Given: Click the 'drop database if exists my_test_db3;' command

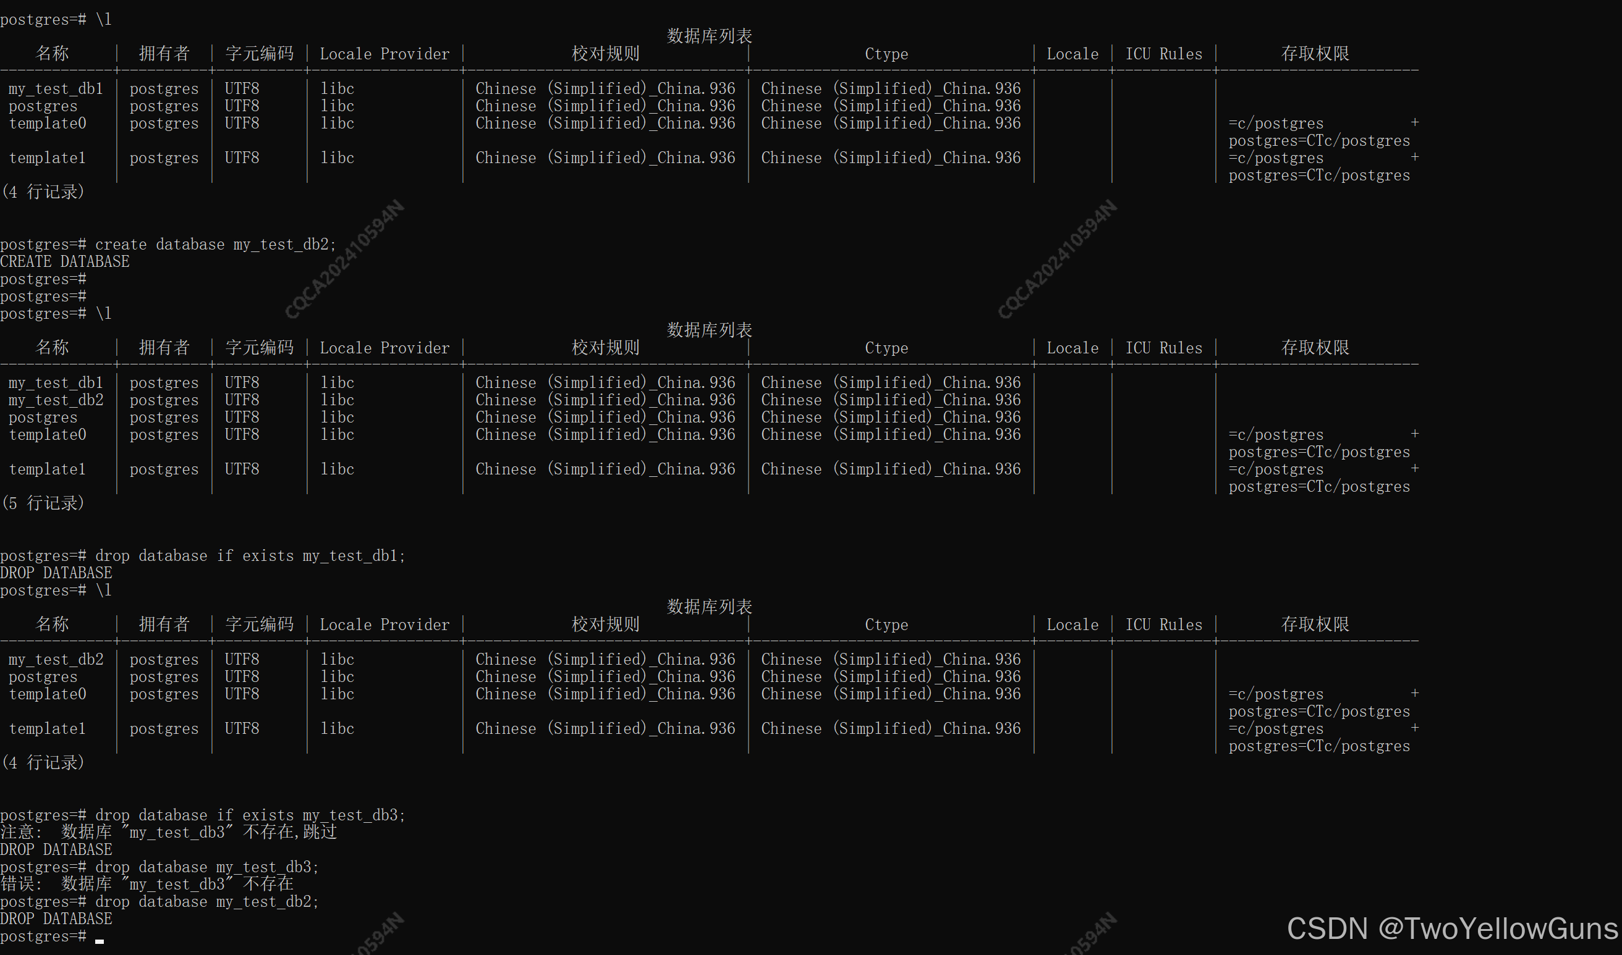Looking at the screenshot, I should (250, 815).
